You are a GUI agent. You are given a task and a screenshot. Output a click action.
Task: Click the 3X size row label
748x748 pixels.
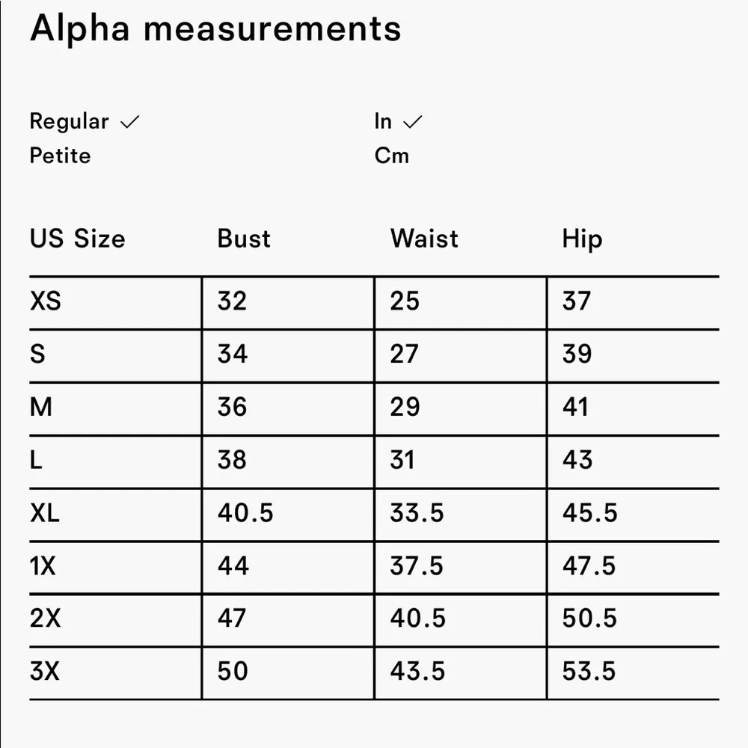pyautogui.click(x=45, y=671)
